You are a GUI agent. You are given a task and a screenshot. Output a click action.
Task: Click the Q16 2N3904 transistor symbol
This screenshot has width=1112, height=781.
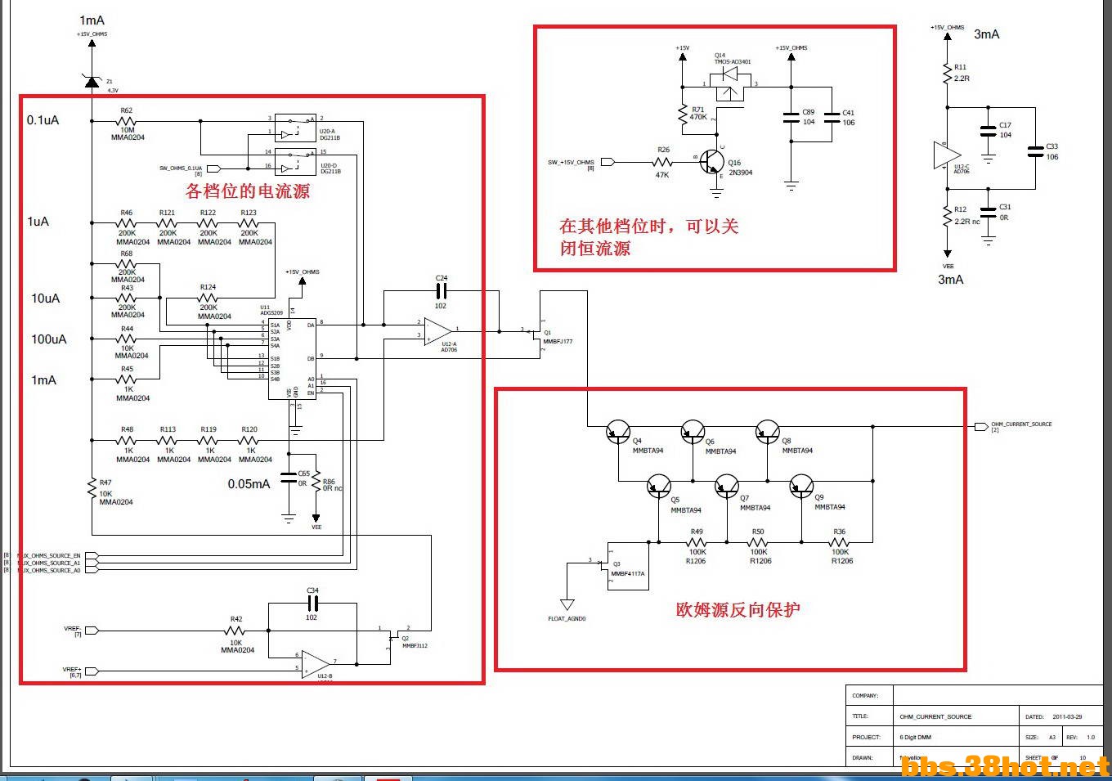tap(714, 162)
